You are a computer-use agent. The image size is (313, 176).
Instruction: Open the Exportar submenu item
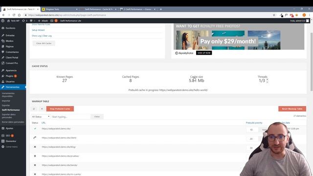(6, 106)
